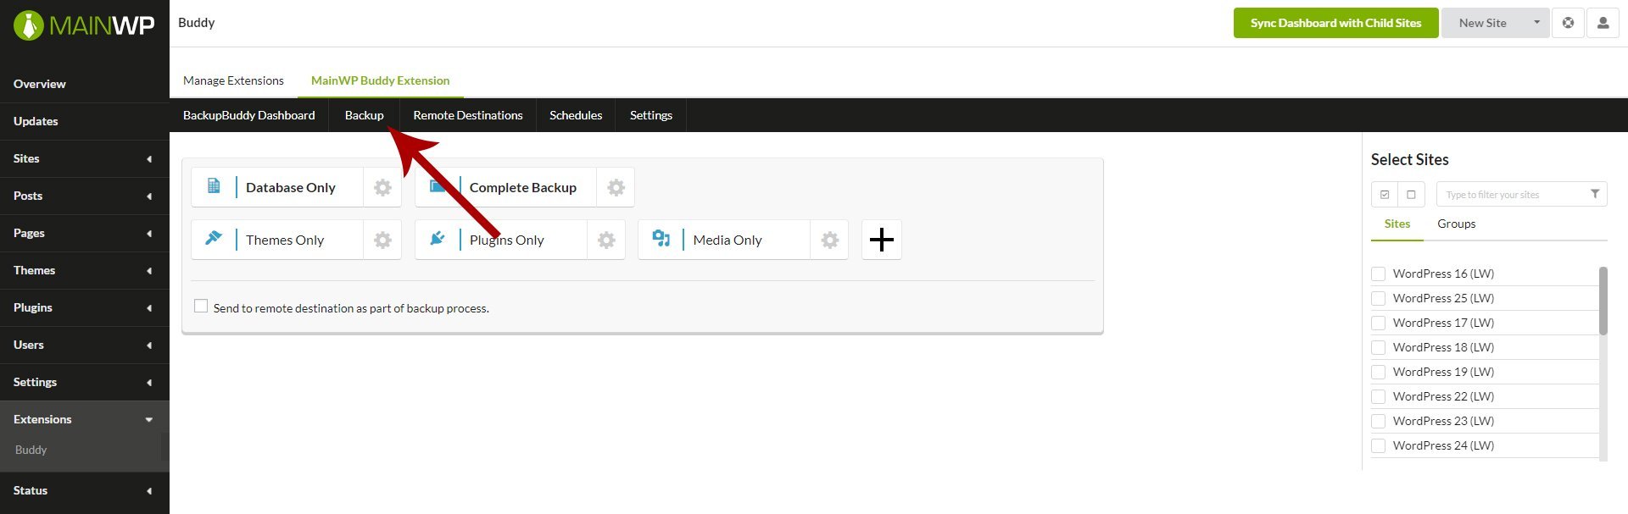The height and width of the screenshot is (514, 1628).
Task: Click Sync Dashboard with Child Sites
Action: click(x=1335, y=23)
